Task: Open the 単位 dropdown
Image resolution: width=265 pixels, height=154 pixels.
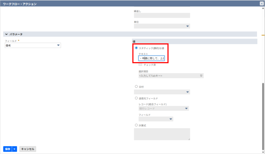Action: click(187, 26)
